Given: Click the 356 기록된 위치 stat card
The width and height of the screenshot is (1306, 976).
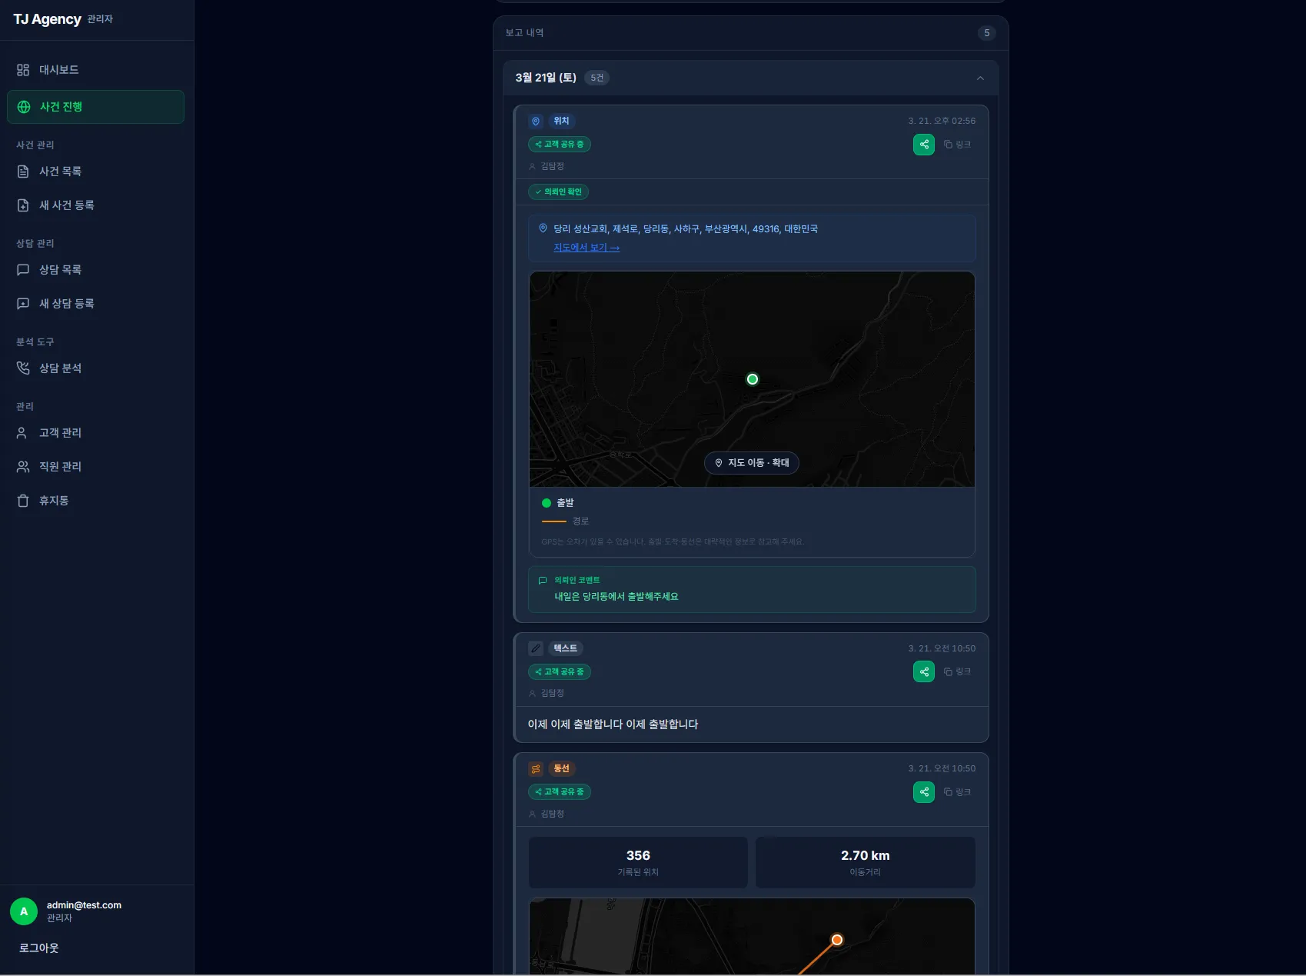Looking at the screenshot, I should [638, 863].
